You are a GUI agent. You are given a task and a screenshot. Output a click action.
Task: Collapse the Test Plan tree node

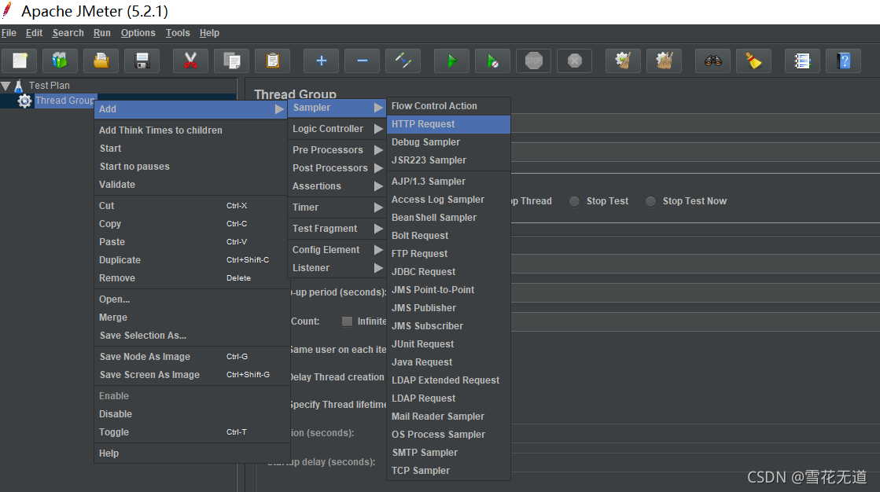pyautogui.click(x=6, y=86)
